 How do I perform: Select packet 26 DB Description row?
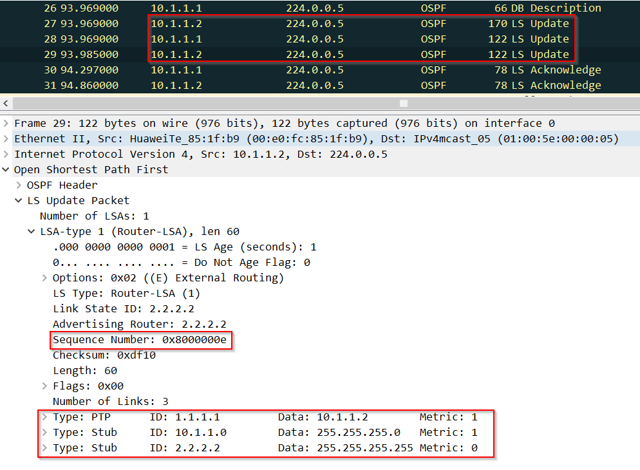click(320, 8)
